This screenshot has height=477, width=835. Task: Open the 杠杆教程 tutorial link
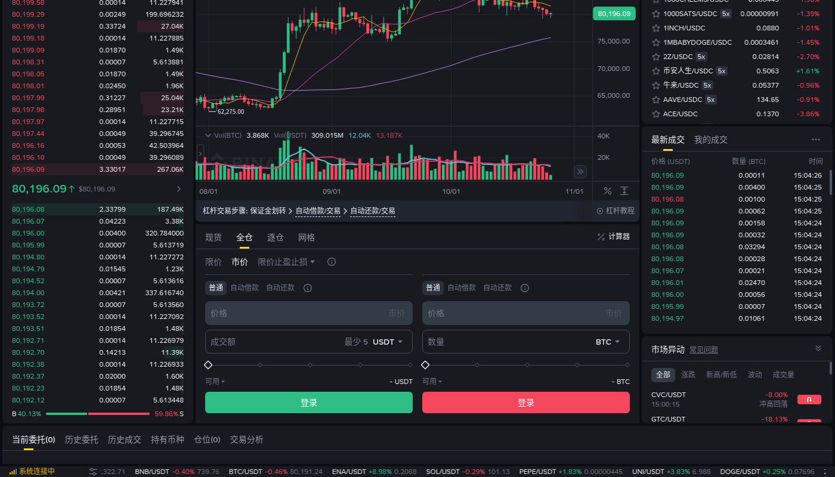pyautogui.click(x=616, y=210)
